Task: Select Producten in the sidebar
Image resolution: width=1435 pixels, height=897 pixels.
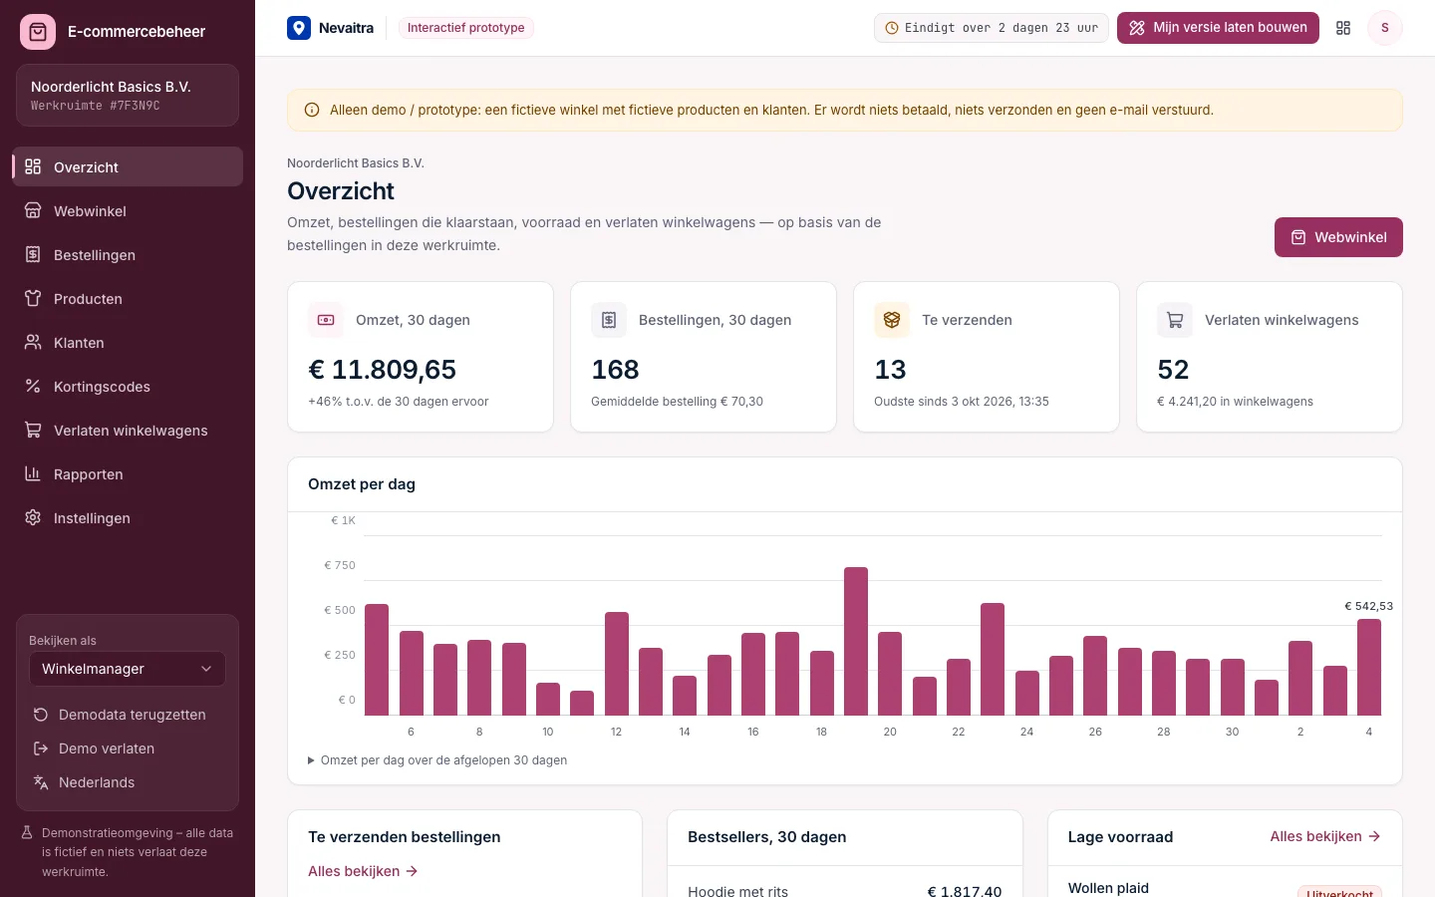Action: (128, 298)
